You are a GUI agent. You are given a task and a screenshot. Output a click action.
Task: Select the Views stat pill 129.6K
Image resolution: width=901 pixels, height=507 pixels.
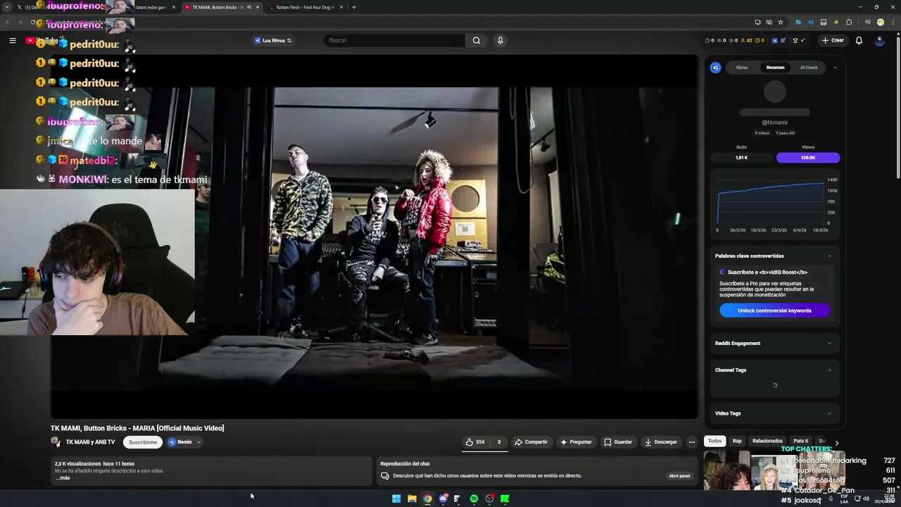click(808, 158)
